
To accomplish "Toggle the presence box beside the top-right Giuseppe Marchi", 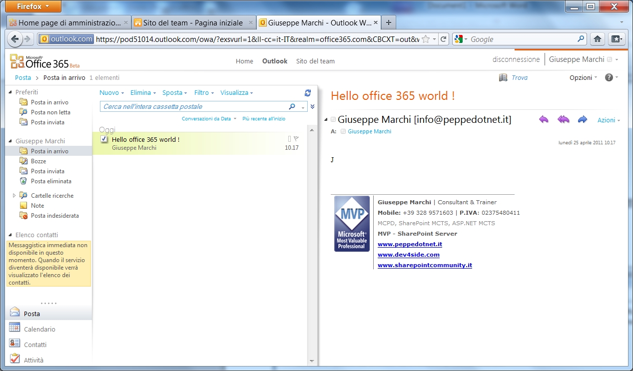I will coord(609,59).
